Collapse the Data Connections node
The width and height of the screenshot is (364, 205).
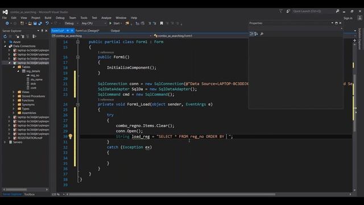click(x=5, y=46)
